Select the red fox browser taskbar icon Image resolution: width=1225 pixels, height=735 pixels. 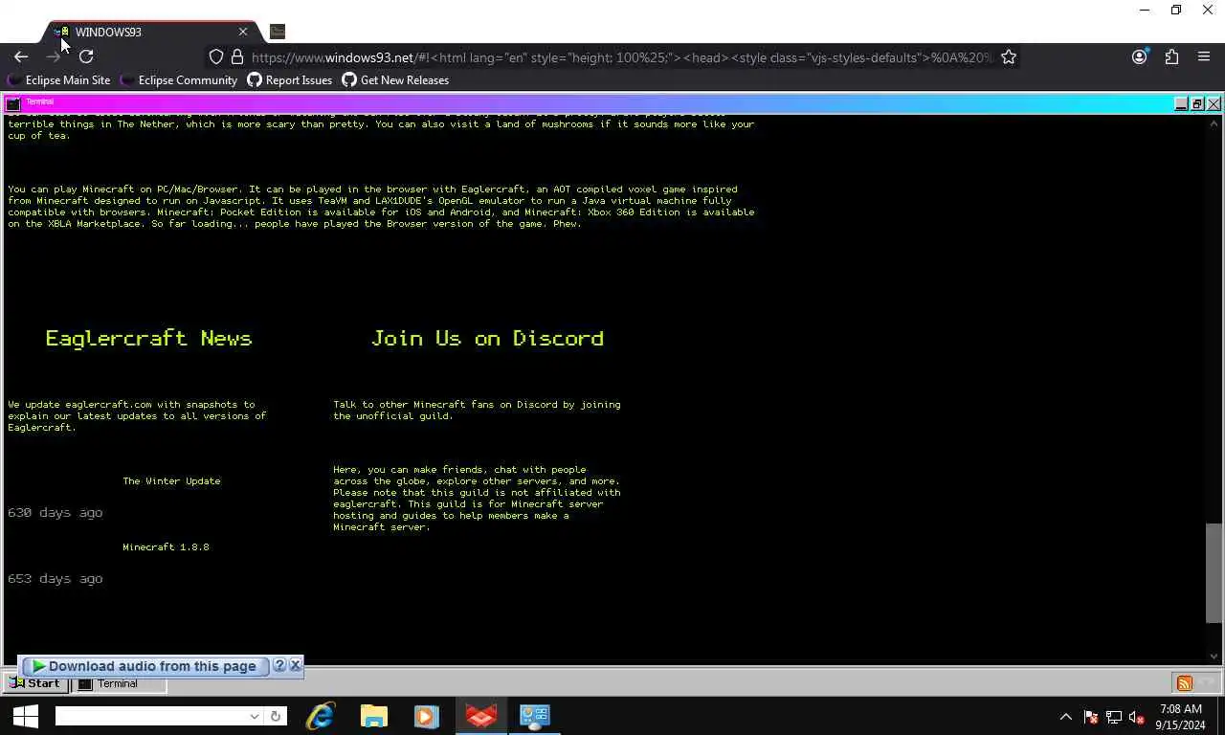click(x=480, y=716)
